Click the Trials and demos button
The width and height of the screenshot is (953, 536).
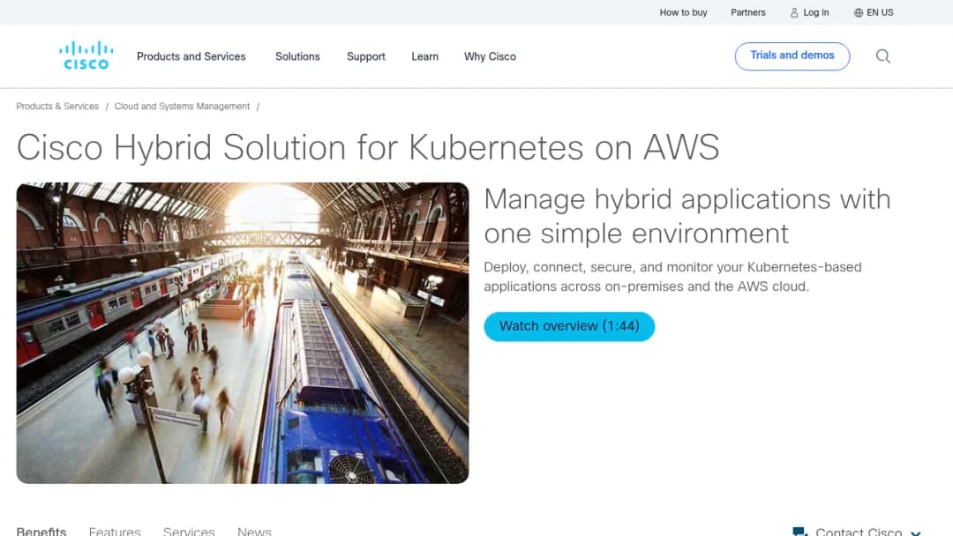pyautogui.click(x=792, y=56)
